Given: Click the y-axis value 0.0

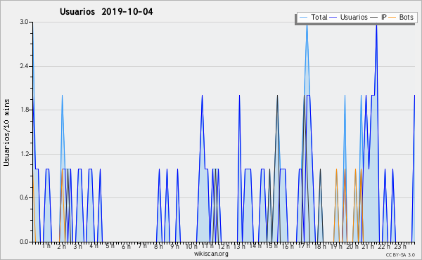Looking at the screenshot, I should [x=24, y=242].
